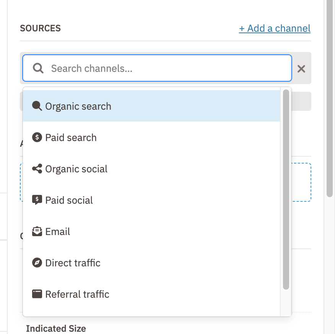Click the Paid social dollar speech bubble icon

(37, 200)
